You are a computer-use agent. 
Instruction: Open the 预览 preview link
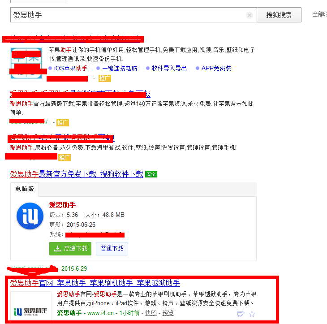(168, 313)
